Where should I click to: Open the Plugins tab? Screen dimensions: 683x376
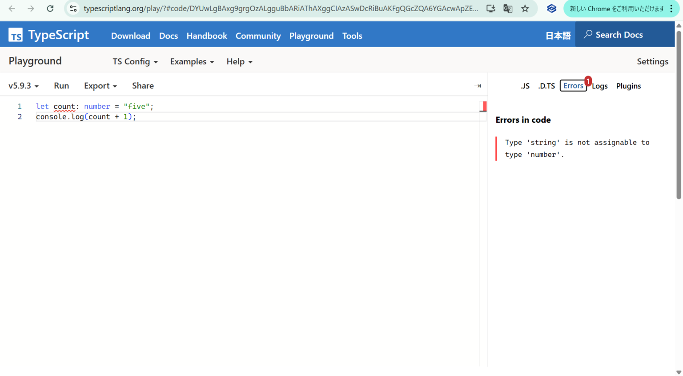628,86
